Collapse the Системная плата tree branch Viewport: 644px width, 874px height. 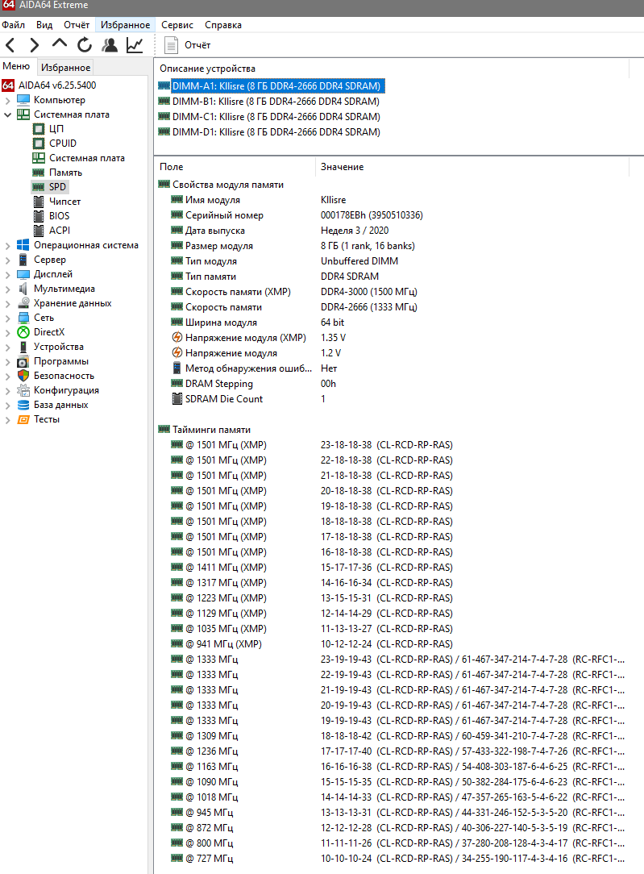[7, 114]
